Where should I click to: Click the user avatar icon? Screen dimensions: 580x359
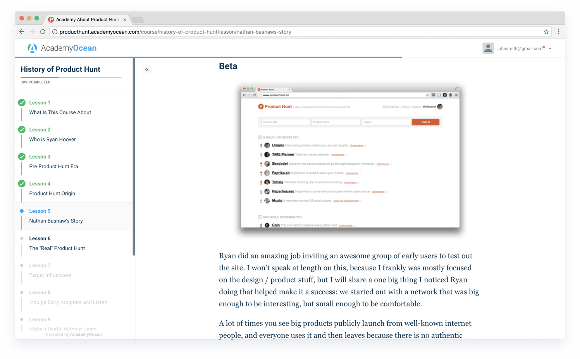click(488, 48)
